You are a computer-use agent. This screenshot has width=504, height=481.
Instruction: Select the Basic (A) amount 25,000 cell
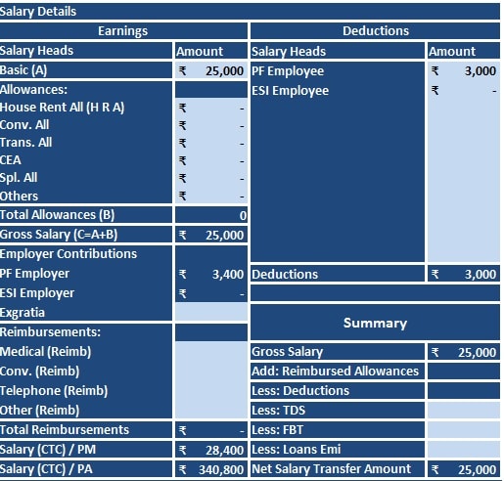click(x=211, y=70)
